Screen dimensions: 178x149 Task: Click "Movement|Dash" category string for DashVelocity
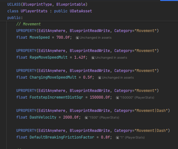[151, 111]
